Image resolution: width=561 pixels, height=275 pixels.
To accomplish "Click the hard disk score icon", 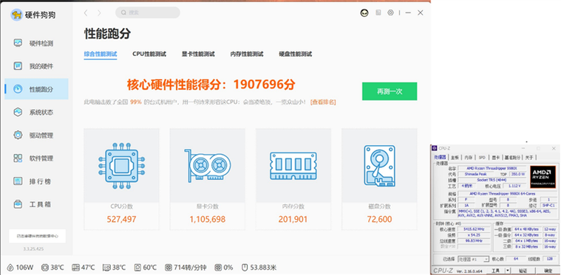I will pyautogui.click(x=379, y=165).
